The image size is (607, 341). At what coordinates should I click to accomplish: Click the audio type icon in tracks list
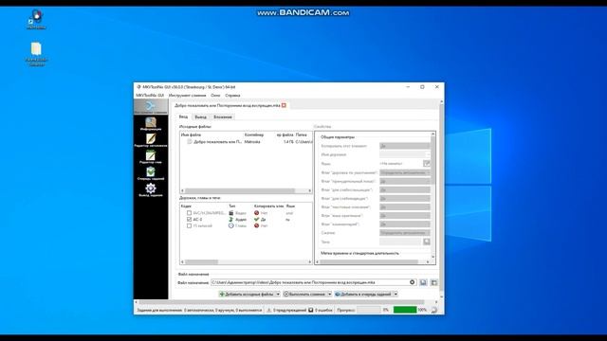pyautogui.click(x=231, y=219)
